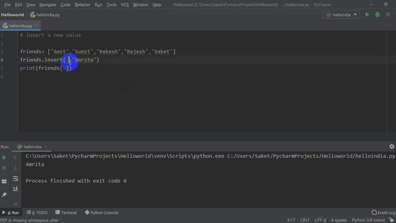The width and height of the screenshot is (396, 223).
Task: Click the Down the stack trace arrow
Action: [15, 168]
